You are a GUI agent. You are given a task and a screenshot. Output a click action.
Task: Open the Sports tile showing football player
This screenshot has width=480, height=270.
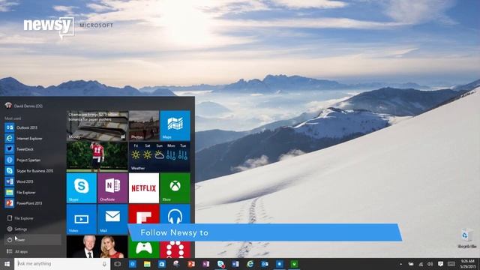point(97,157)
